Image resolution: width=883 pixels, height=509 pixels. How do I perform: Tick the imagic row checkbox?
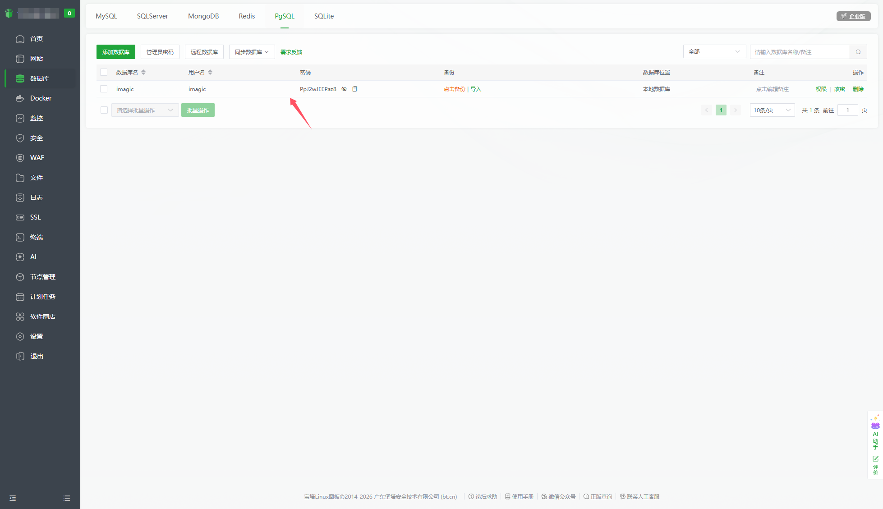[104, 89]
